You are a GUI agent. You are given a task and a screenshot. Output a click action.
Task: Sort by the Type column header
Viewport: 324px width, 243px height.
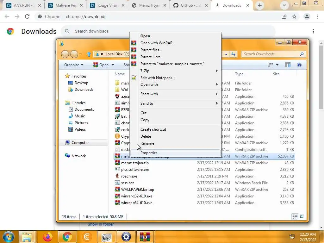(x=239, y=74)
